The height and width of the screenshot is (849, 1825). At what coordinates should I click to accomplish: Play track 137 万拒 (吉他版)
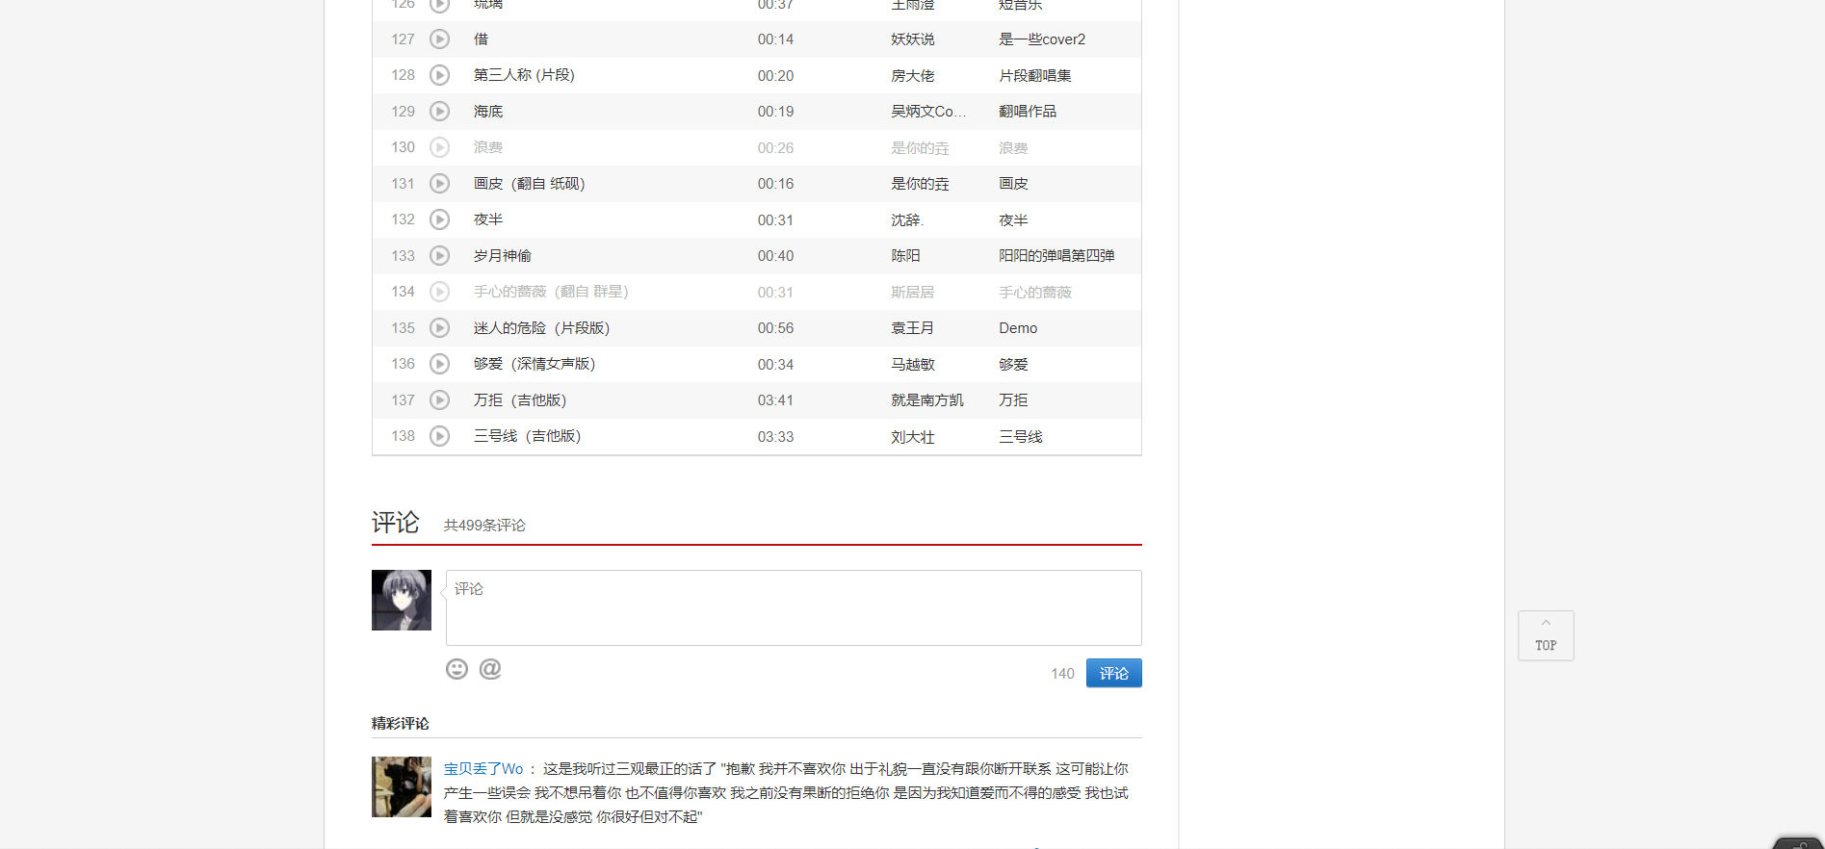439,400
